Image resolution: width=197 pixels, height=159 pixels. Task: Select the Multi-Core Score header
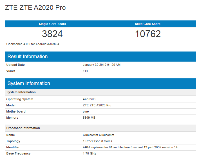coord(148,24)
